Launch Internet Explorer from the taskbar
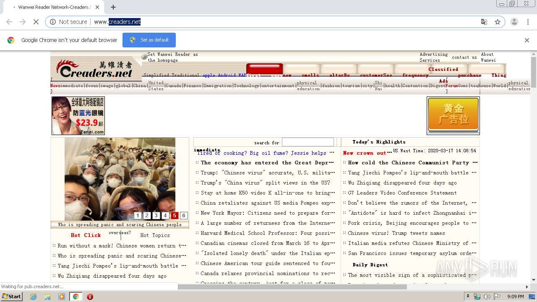 point(33,297)
